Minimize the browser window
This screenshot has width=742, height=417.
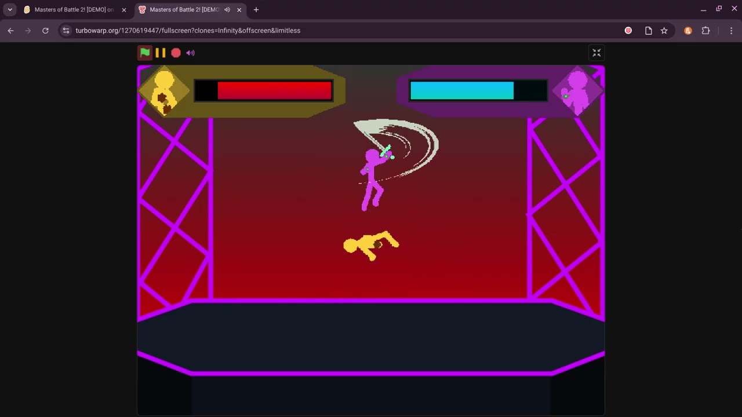(703, 9)
